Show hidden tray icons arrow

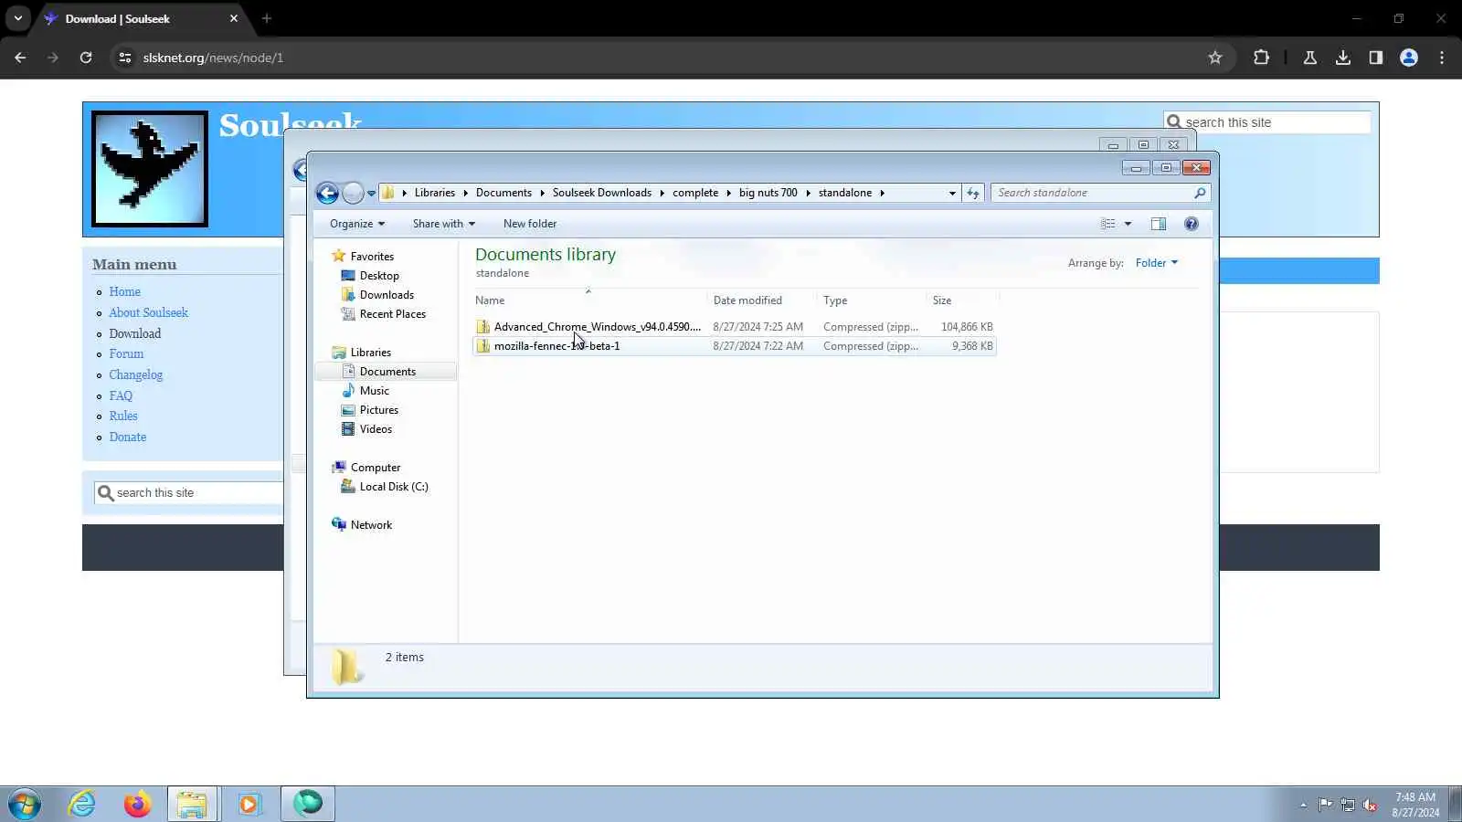pos(1303,805)
